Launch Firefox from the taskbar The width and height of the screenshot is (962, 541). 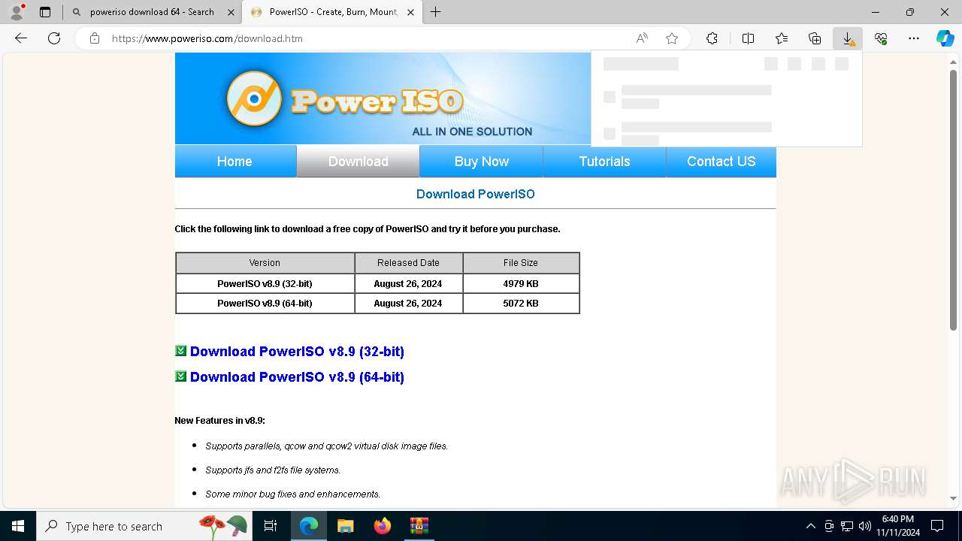[382, 526]
